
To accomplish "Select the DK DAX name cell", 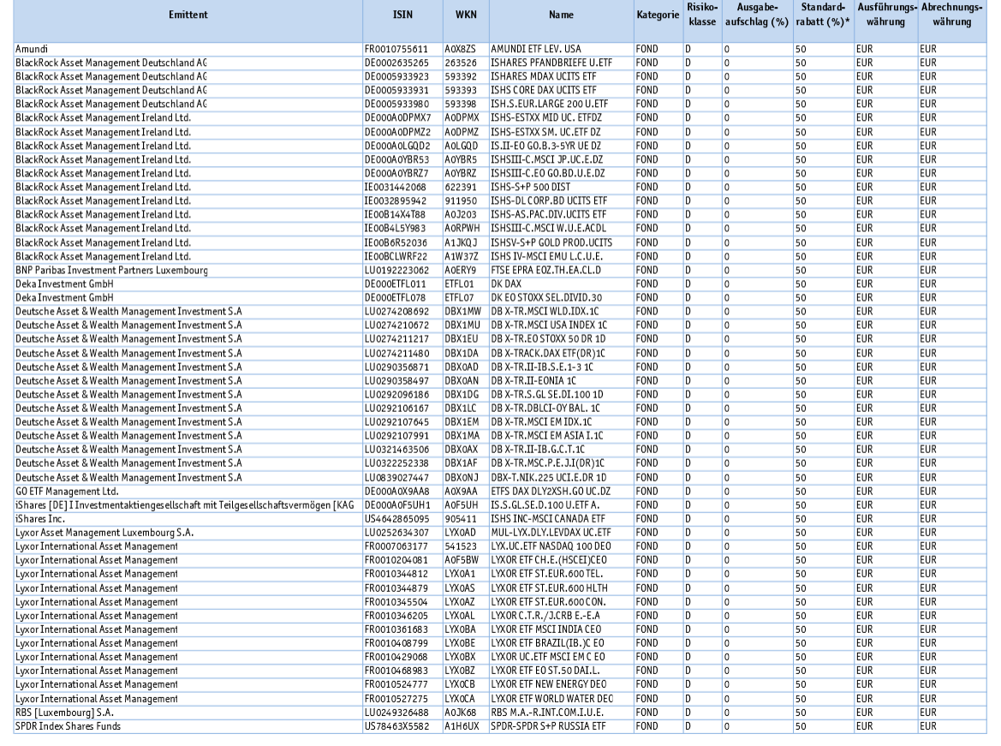I will tap(561, 283).
